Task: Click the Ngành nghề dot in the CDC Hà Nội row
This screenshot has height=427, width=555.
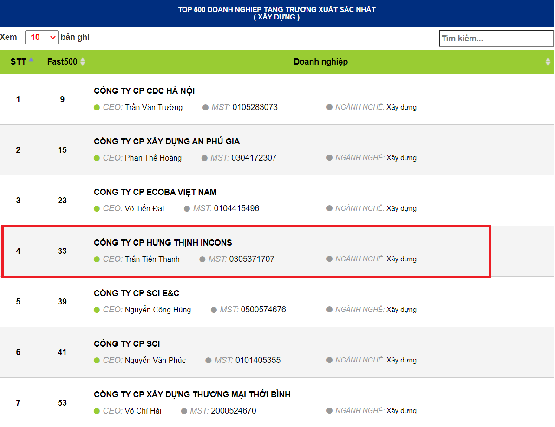Action: pos(329,107)
